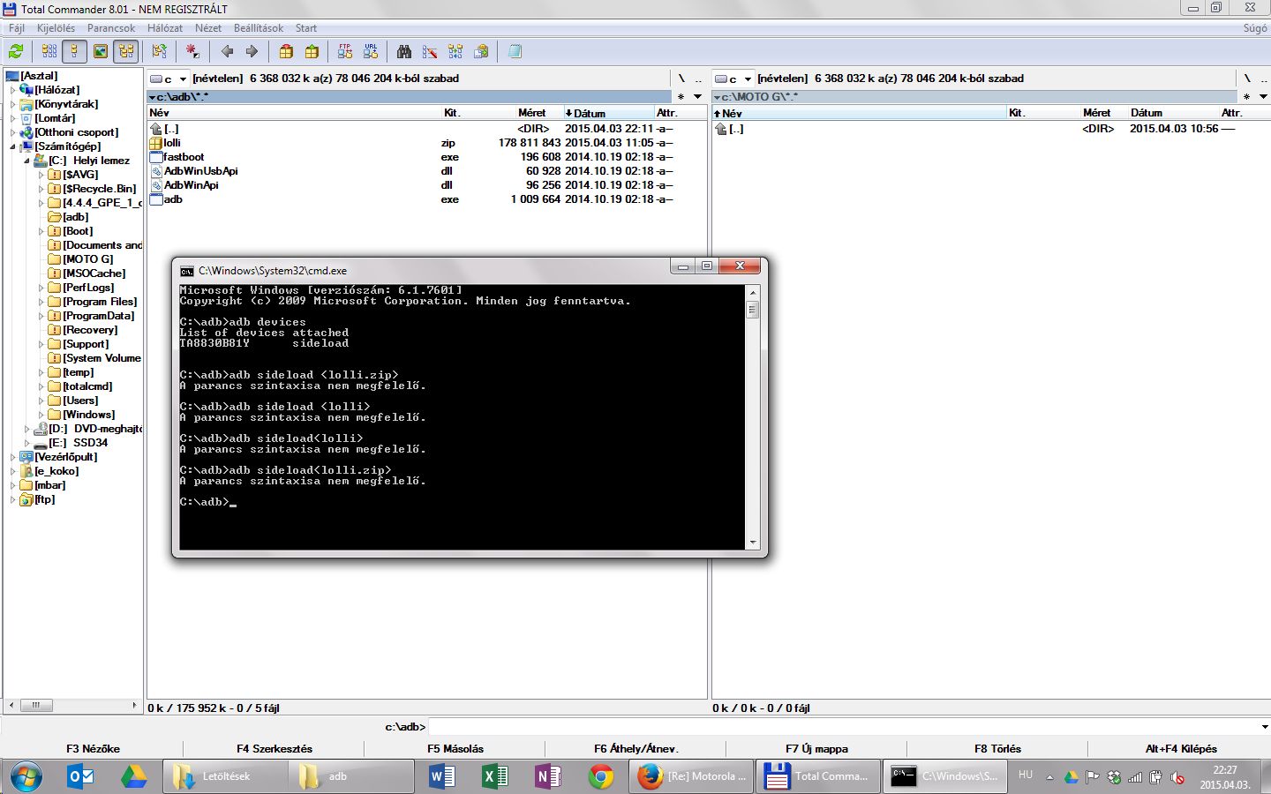Click the Unpack files toolbar icon
The width and height of the screenshot is (1271, 794).
pos(312,51)
